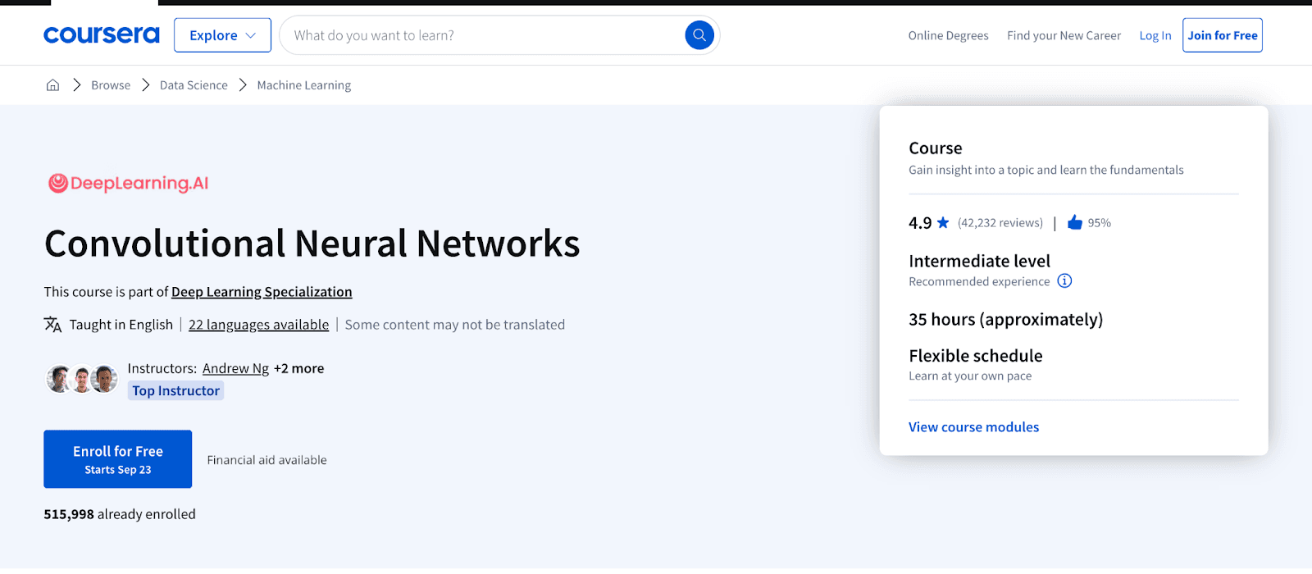1312x574 pixels.
Task: Go to the Data Science breadcrumb
Action: 194,85
